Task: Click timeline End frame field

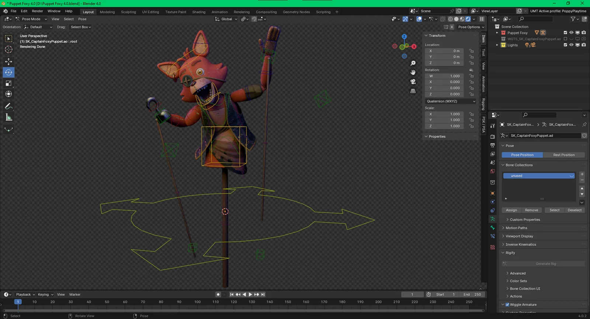Action: (x=472, y=294)
